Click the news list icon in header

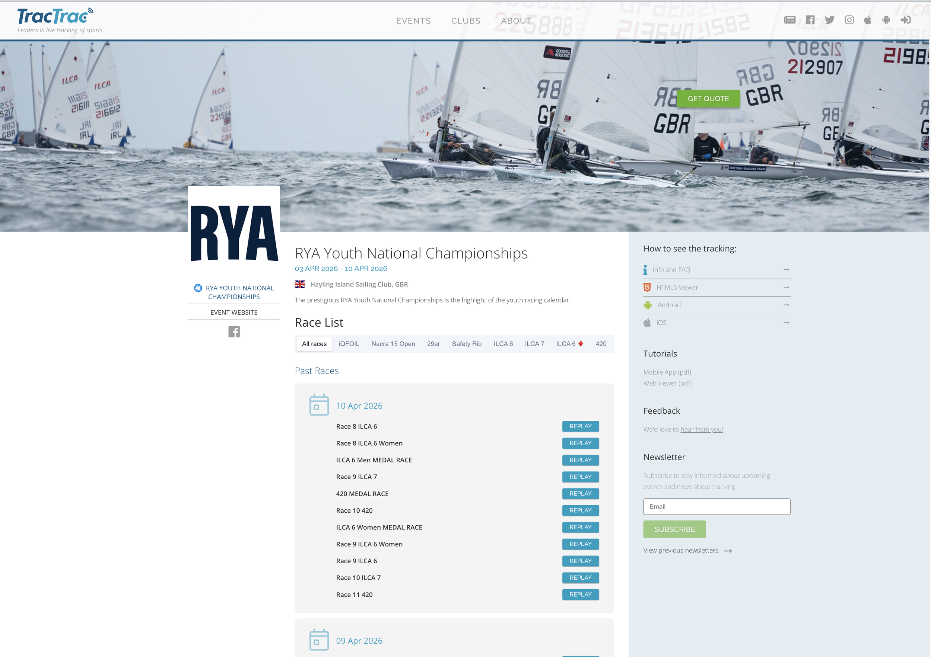(x=789, y=20)
